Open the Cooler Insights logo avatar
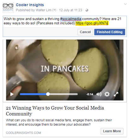The width and height of the screenshot is (129, 140). pos(8,8)
